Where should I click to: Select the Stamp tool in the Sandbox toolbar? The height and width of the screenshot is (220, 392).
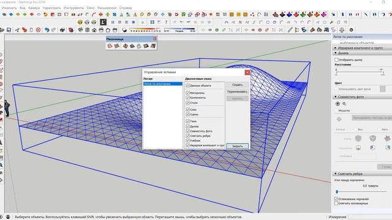pos(132,46)
